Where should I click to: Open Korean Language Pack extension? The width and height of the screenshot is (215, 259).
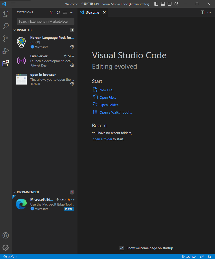45,42
